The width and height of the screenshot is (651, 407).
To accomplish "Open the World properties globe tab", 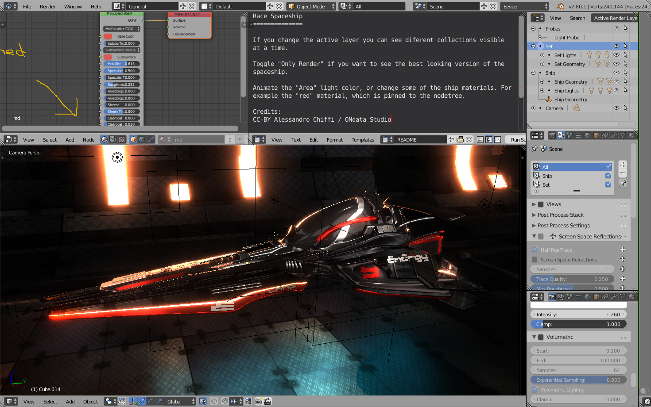I will point(587,135).
